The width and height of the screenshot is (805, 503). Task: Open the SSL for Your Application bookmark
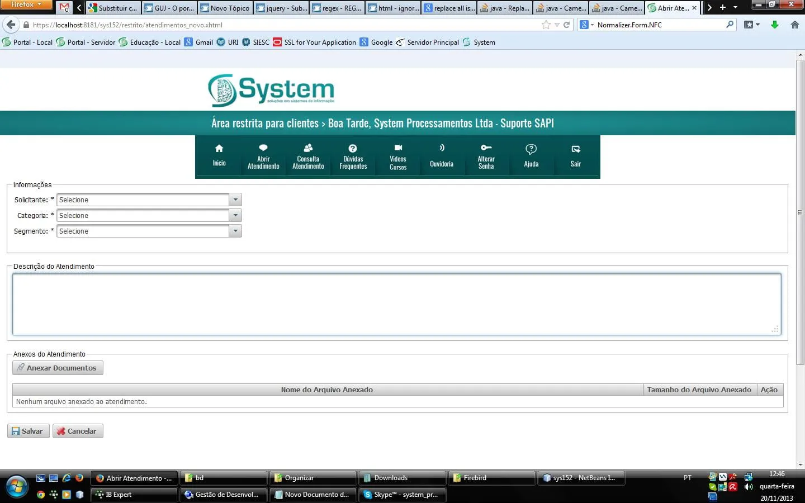[x=314, y=42]
